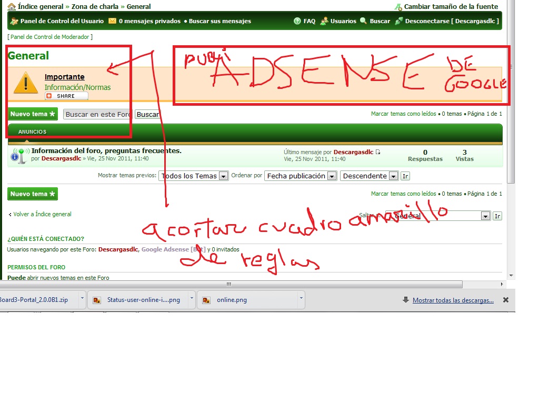Click the download arrow icon
Image resolution: width=539 pixels, height=404 pixels.
pyautogui.click(x=406, y=300)
